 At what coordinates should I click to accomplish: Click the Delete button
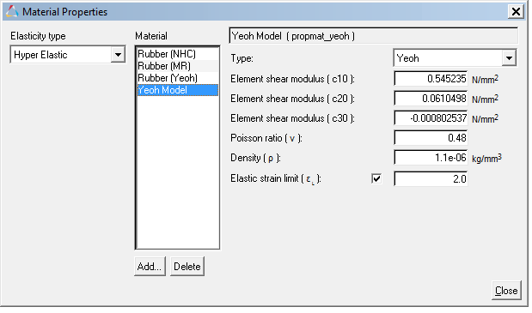pos(187,267)
